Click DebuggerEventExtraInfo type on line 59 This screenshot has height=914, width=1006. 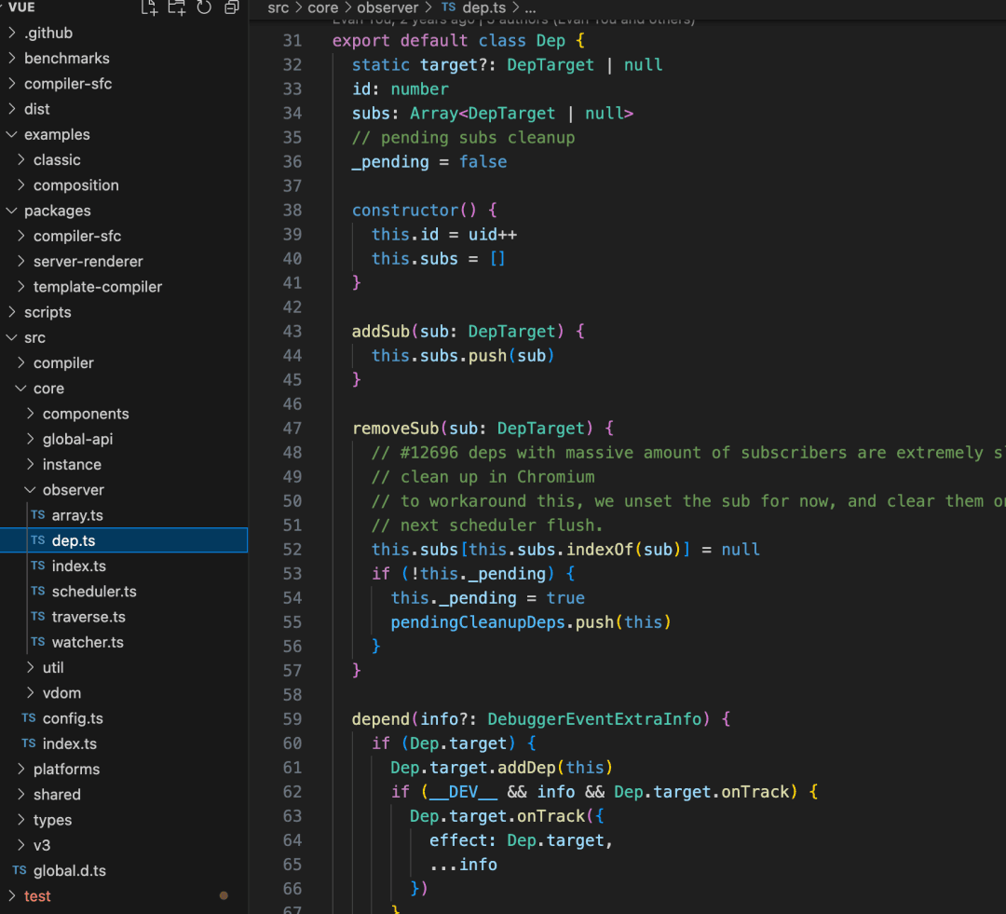tap(594, 719)
